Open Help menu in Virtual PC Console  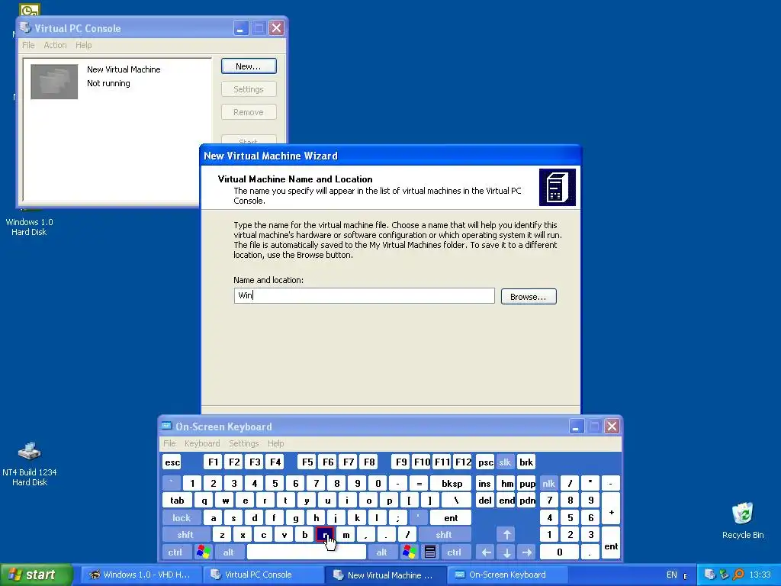(84, 45)
